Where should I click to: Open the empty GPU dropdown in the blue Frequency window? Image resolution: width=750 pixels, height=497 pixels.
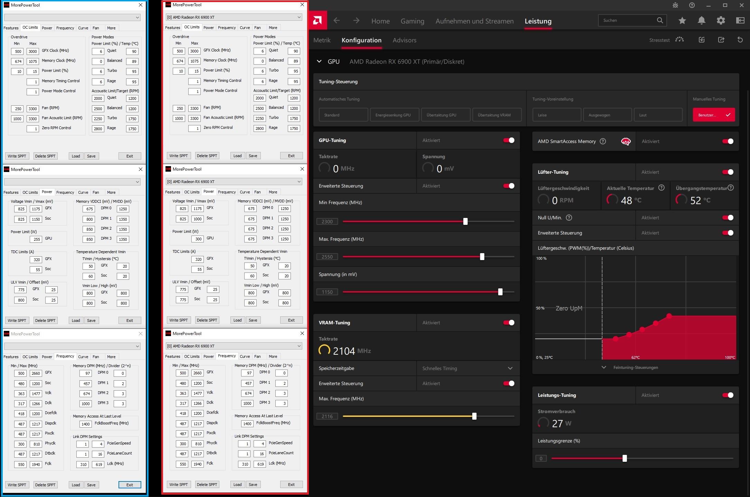point(72,346)
